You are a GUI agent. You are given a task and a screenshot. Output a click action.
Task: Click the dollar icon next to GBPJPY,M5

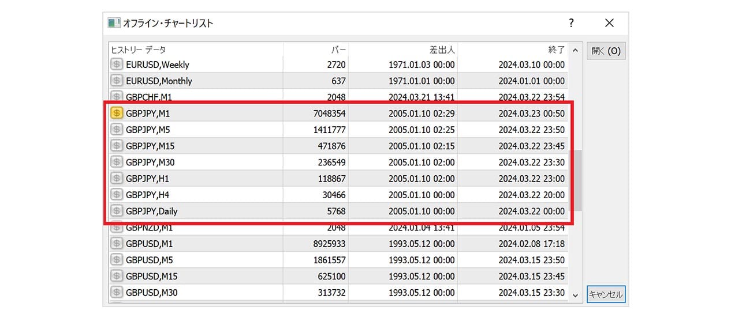click(116, 130)
